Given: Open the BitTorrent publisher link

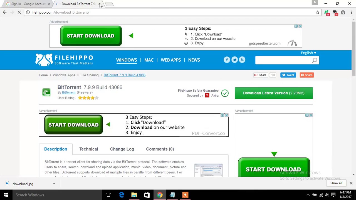Looking at the screenshot, I should click(69, 92).
